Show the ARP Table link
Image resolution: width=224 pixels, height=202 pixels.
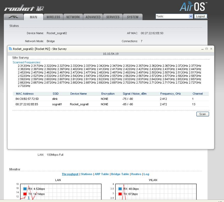(x=102, y=174)
